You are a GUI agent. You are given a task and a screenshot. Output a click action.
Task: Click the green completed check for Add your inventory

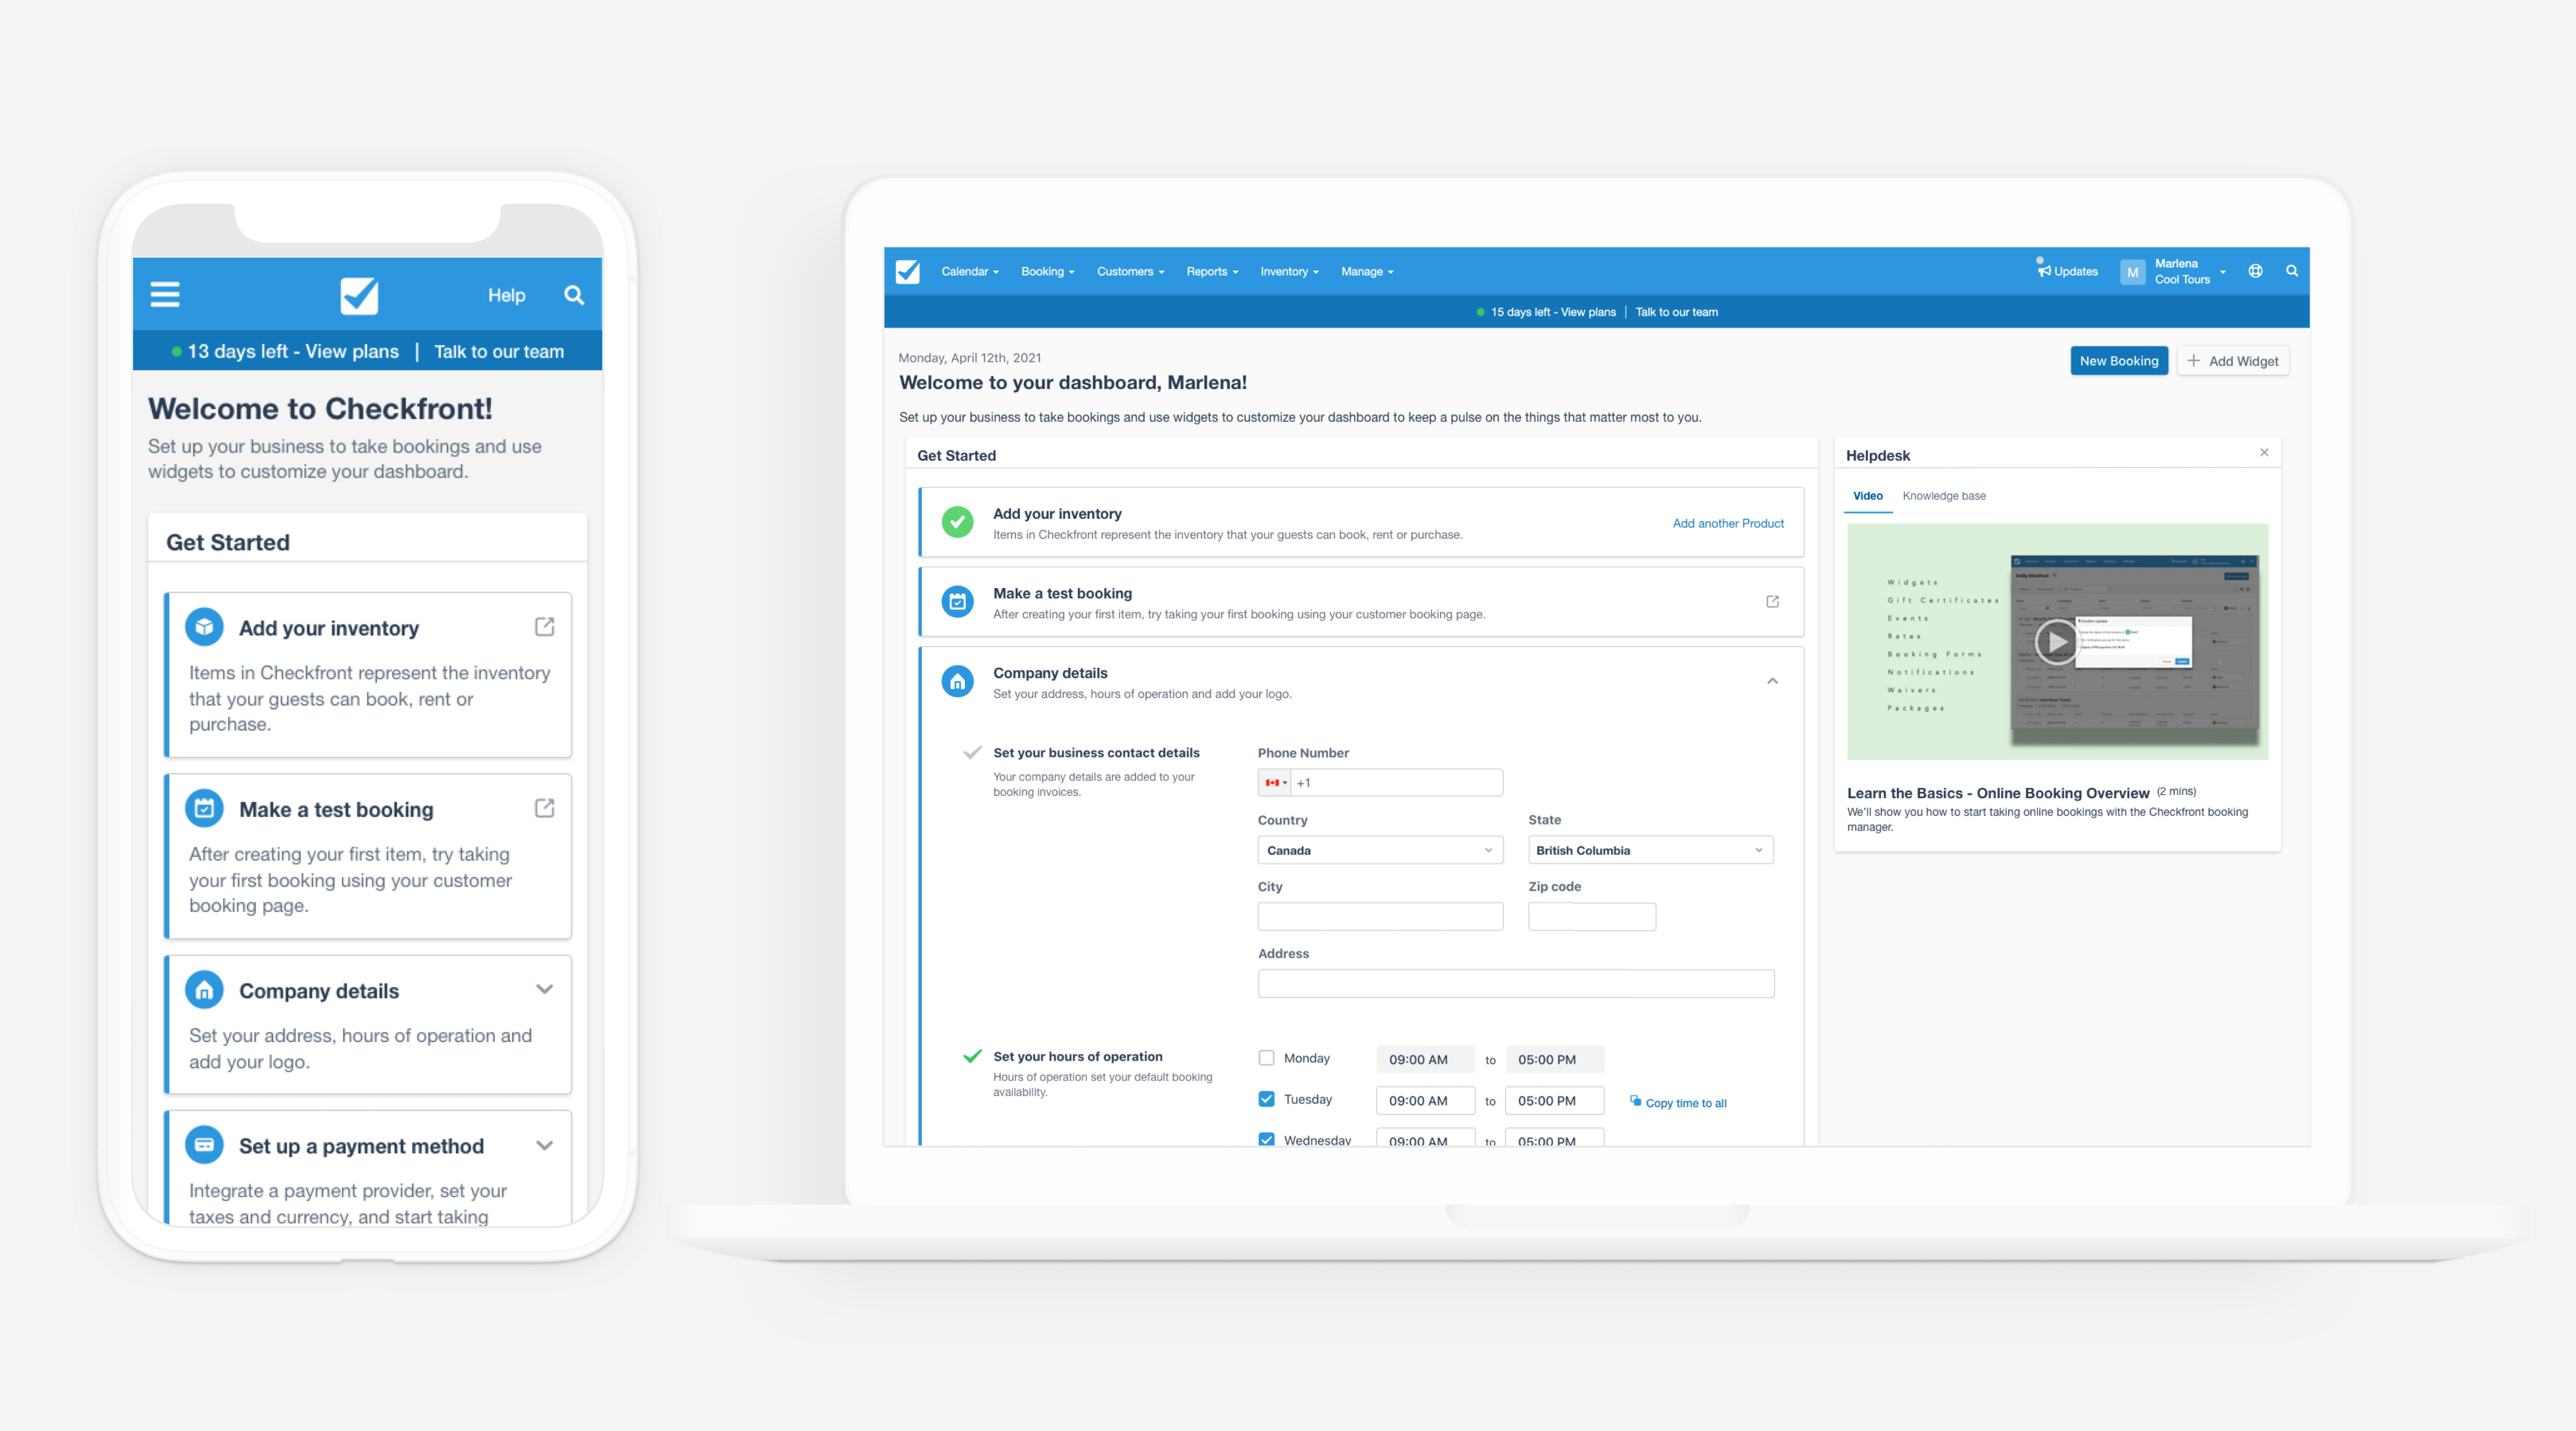[x=957, y=522]
